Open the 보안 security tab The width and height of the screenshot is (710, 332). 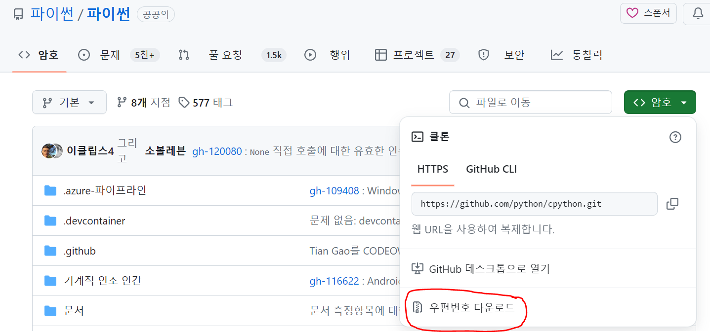501,55
